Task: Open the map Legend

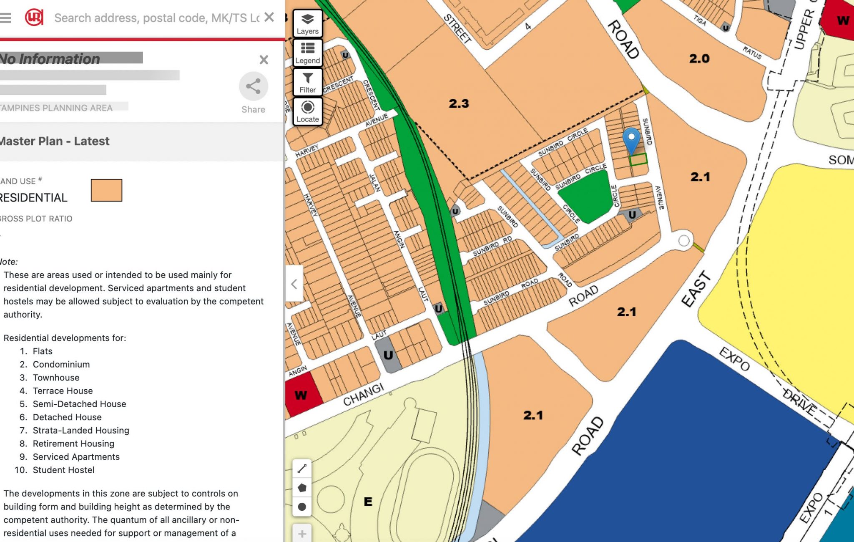Action: tap(307, 53)
